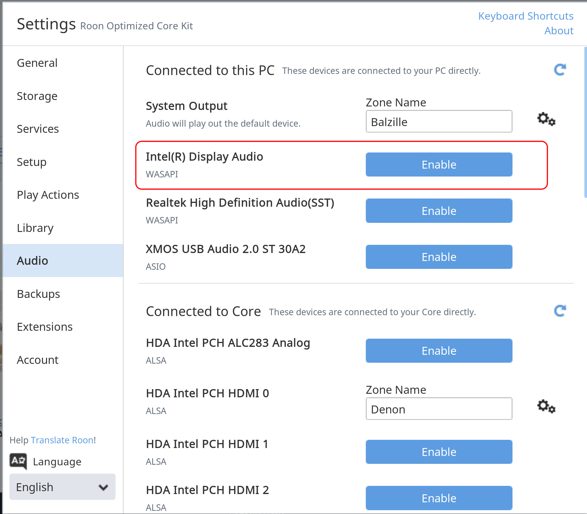Refresh the Connected to this PC devices
This screenshot has height=514, width=587.
coord(560,70)
